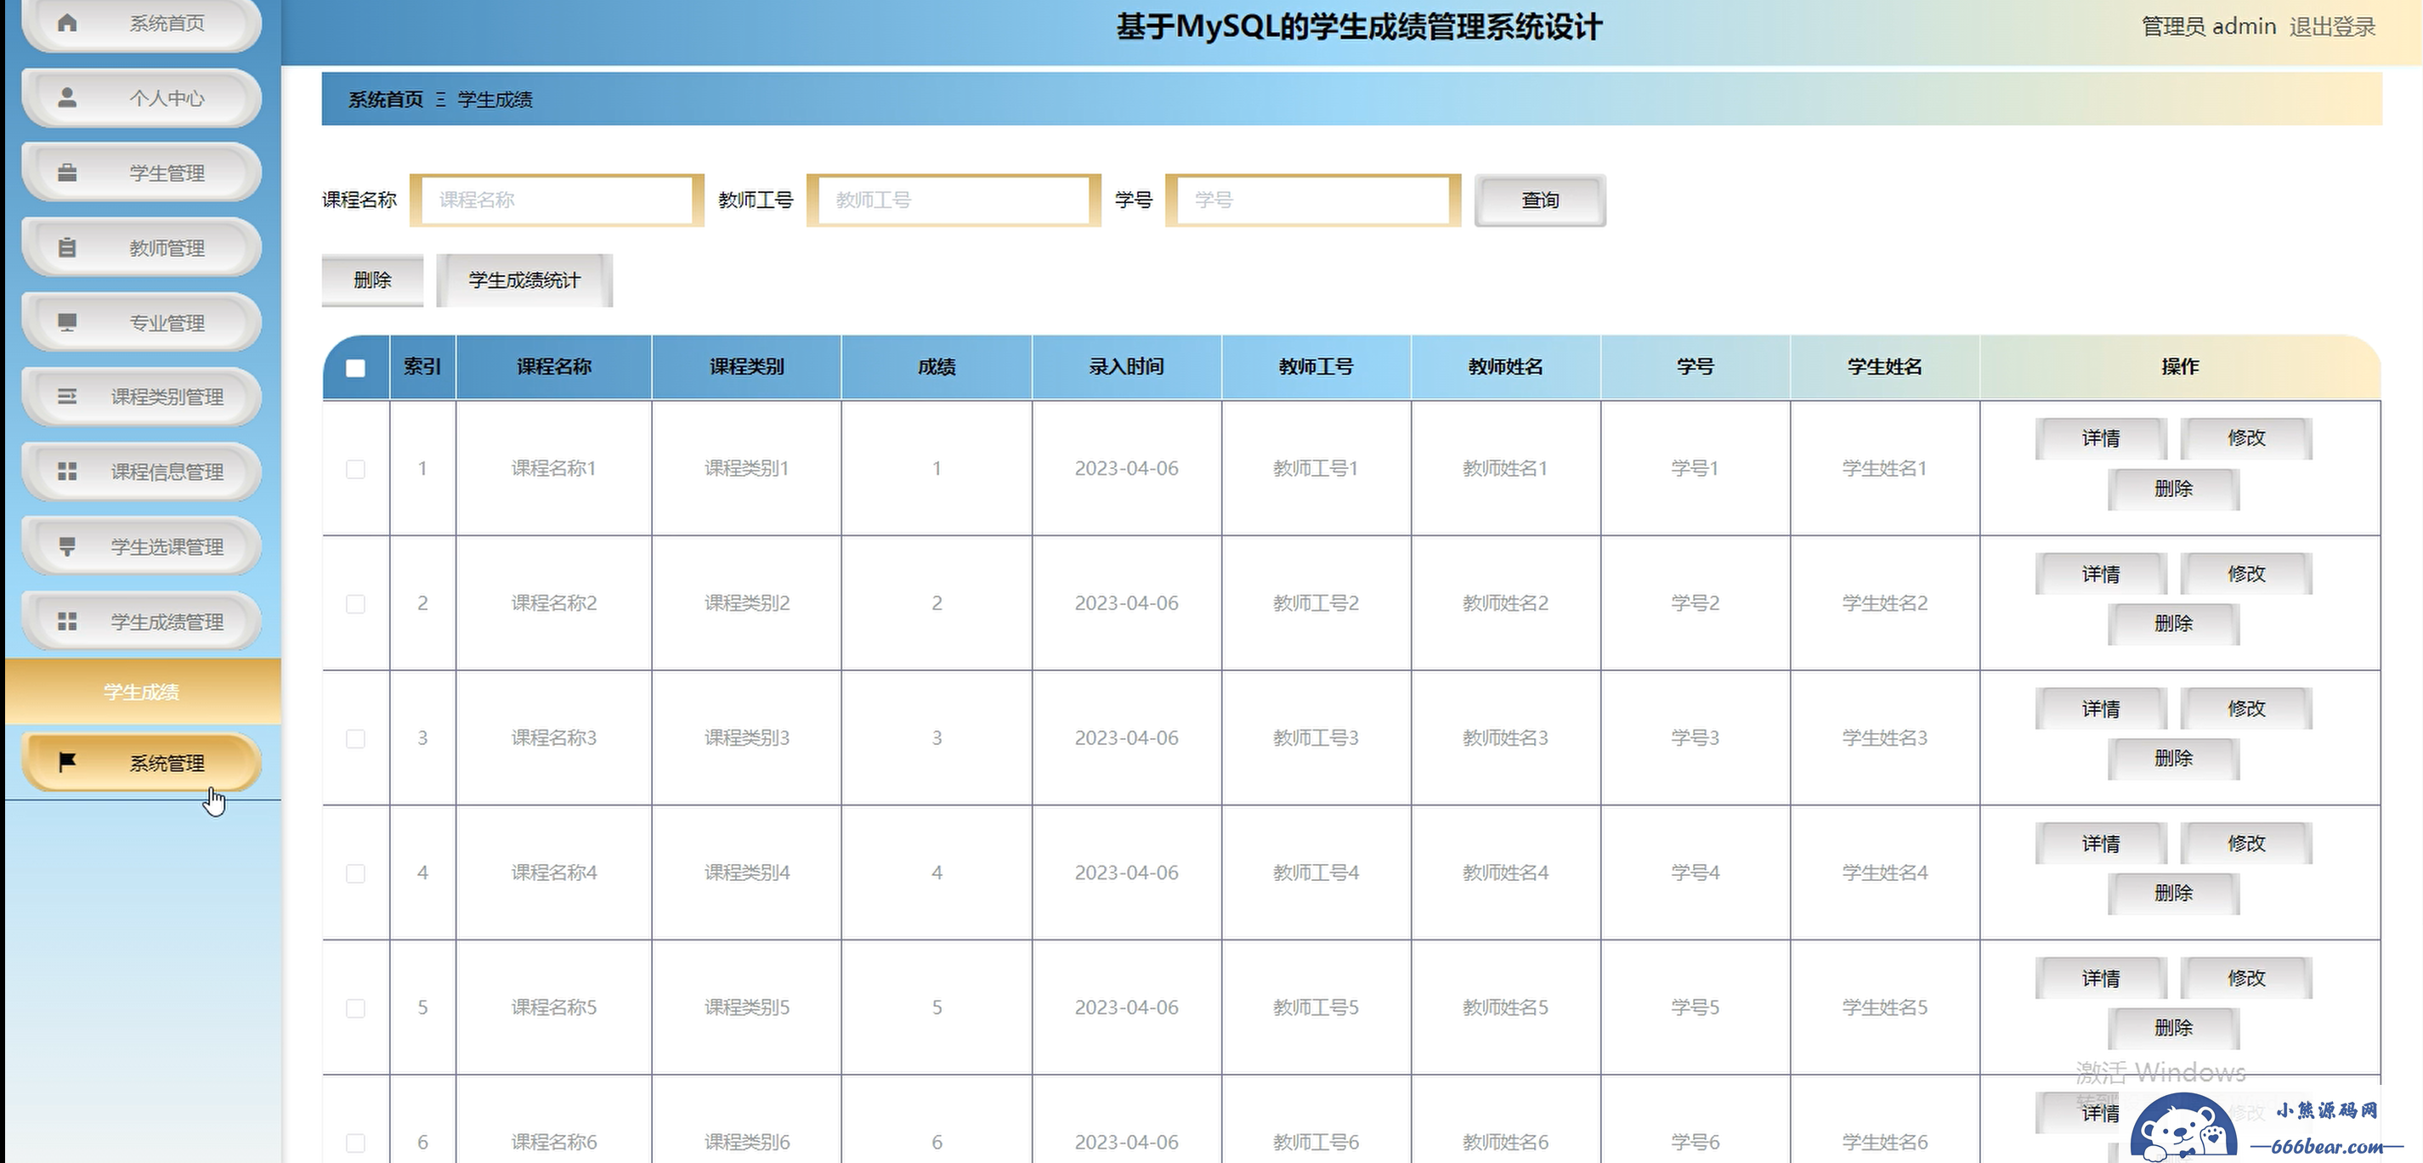The width and height of the screenshot is (2423, 1163).
Task: Expand 学生管理 sidebar menu
Action: [141, 173]
